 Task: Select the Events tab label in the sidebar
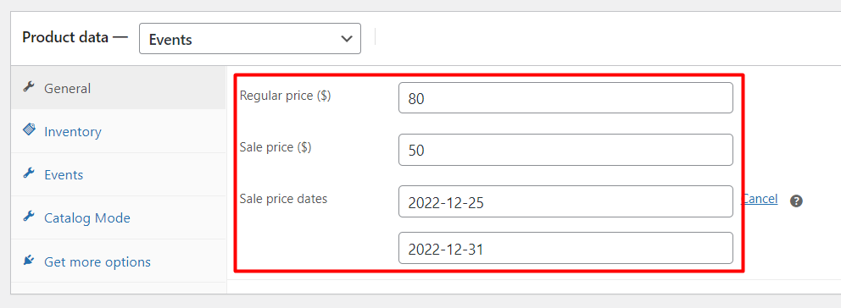point(64,175)
